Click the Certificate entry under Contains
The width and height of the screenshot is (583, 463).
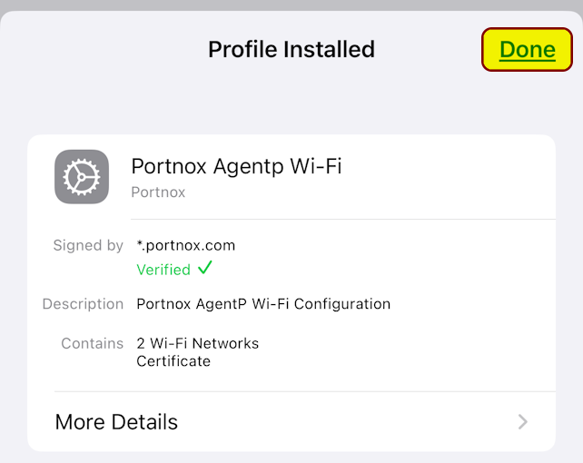(173, 361)
